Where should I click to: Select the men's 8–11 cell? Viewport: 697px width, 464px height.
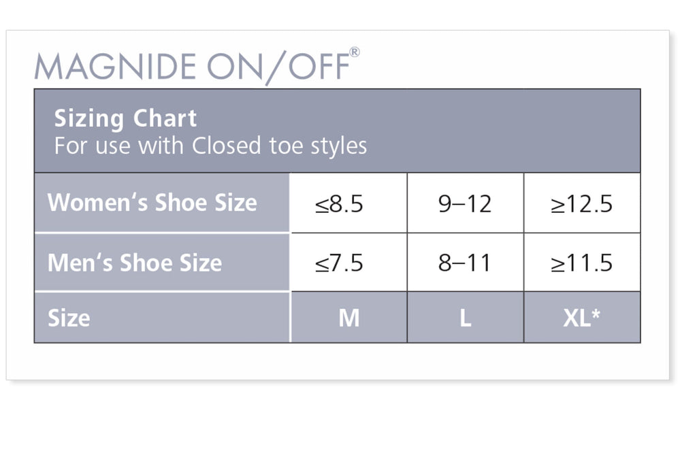click(465, 263)
